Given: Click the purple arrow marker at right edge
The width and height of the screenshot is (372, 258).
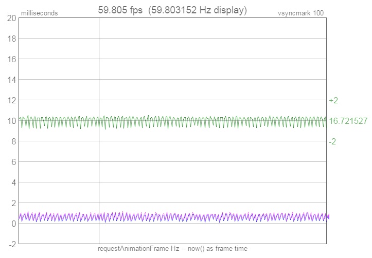Looking at the screenshot, I should pos(328,217).
